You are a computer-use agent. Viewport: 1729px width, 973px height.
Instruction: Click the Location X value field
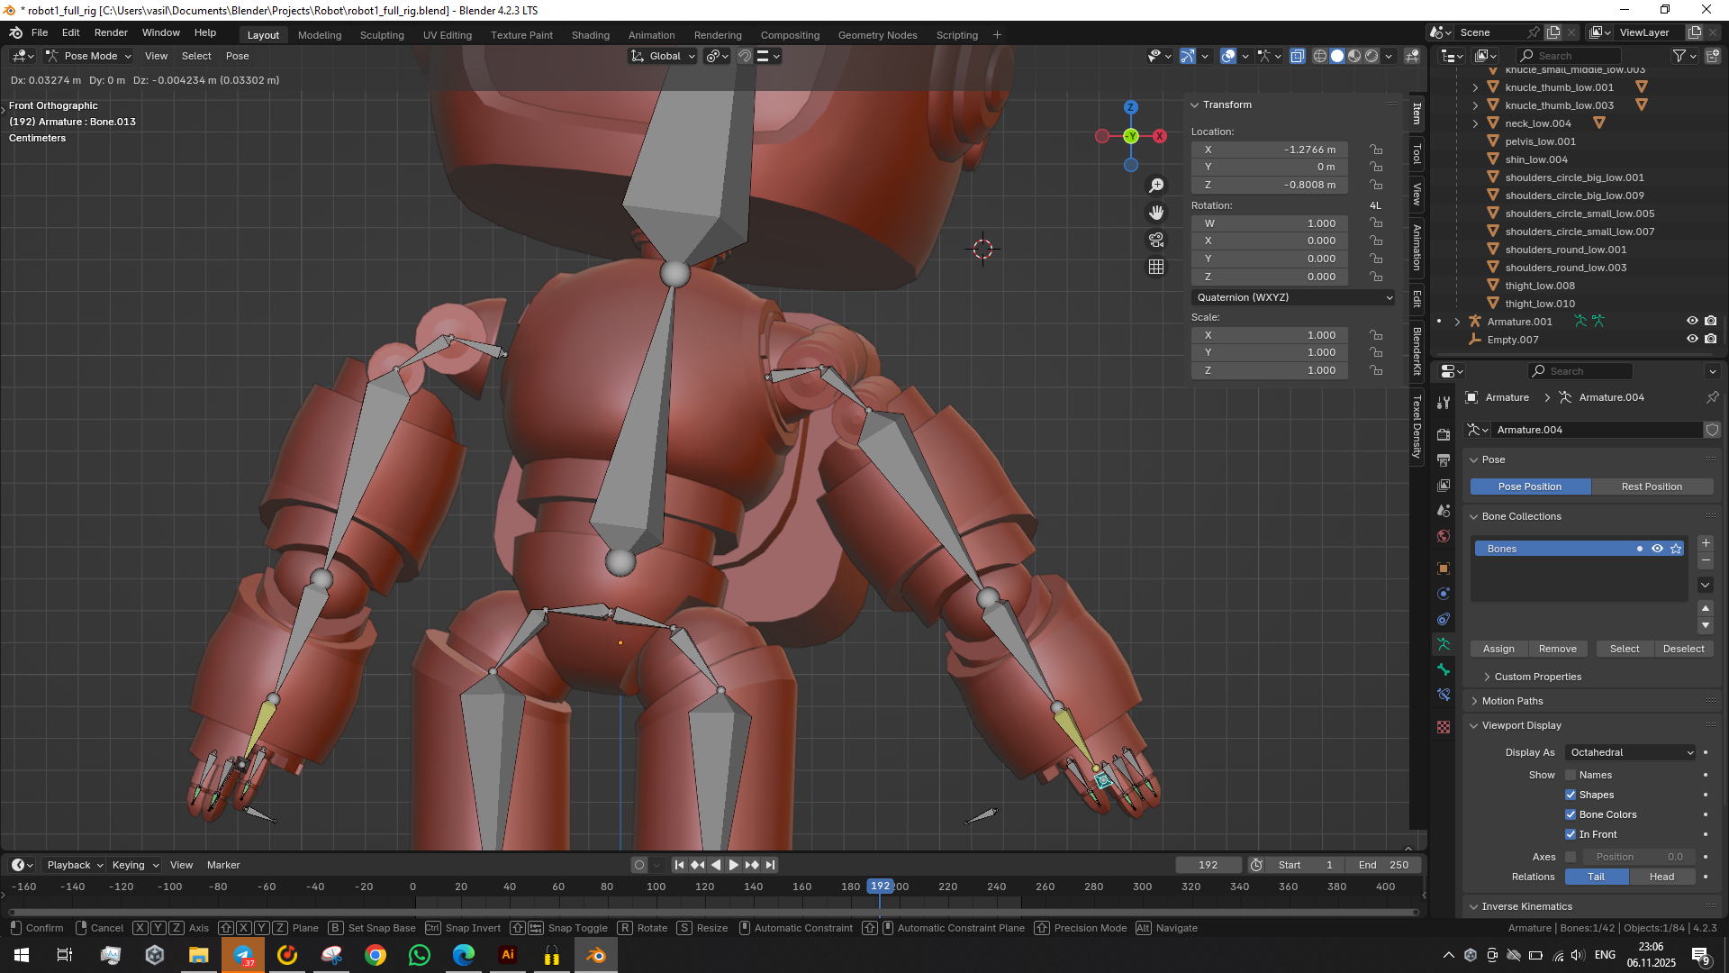coord(1270,150)
